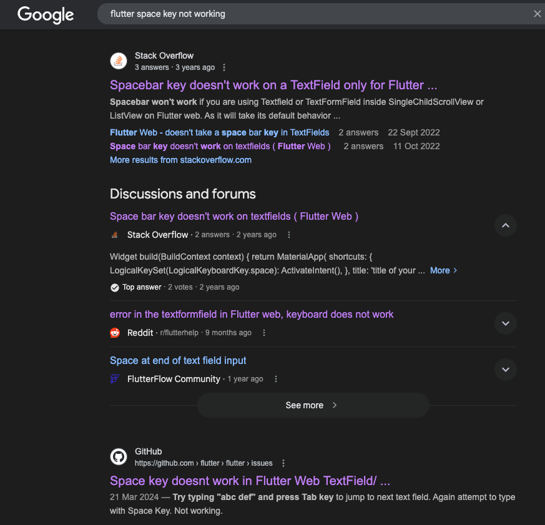Open three-dot menu next to GitHub URL
Image resolution: width=545 pixels, height=525 pixels.
pyautogui.click(x=283, y=463)
